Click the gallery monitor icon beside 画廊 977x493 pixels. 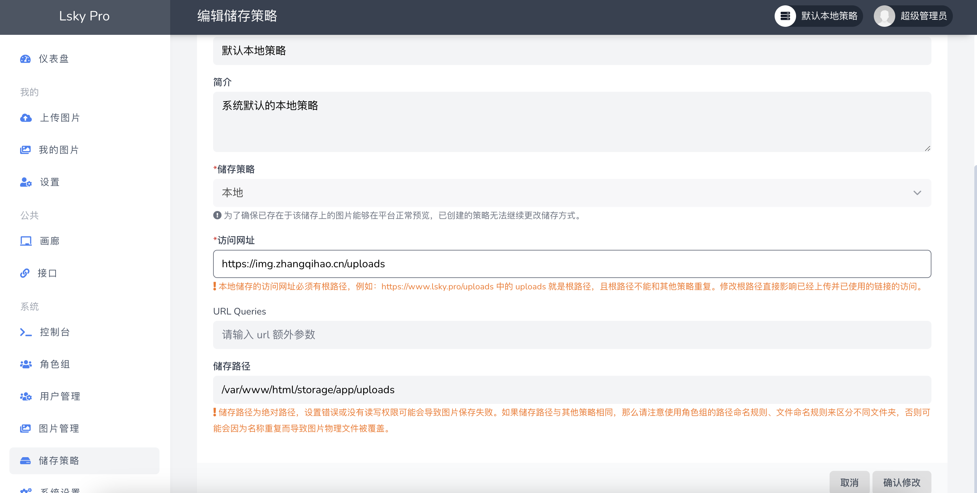point(26,241)
